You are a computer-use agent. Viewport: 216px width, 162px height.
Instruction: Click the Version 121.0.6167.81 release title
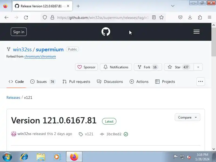click(x=54, y=120)
